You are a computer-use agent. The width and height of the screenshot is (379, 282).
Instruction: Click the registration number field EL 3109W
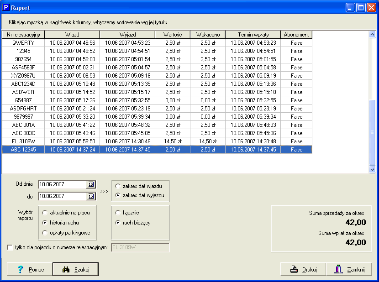(x=140, y=247)
